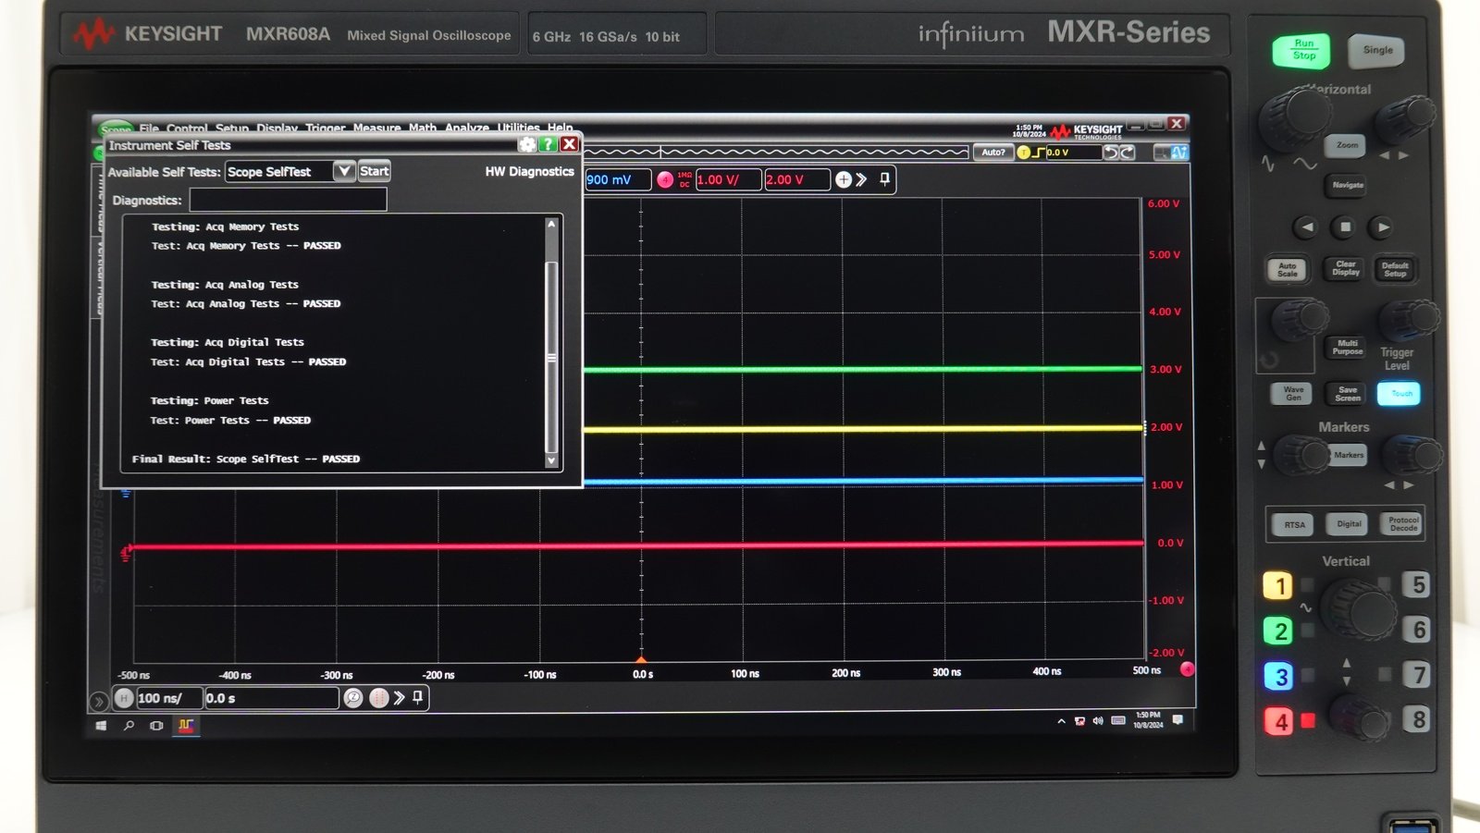The width and height of the screenshot is (1480, 833).
Task: Edit channel 4 scale 1.00 V/ field
Action: click(728, 180)
